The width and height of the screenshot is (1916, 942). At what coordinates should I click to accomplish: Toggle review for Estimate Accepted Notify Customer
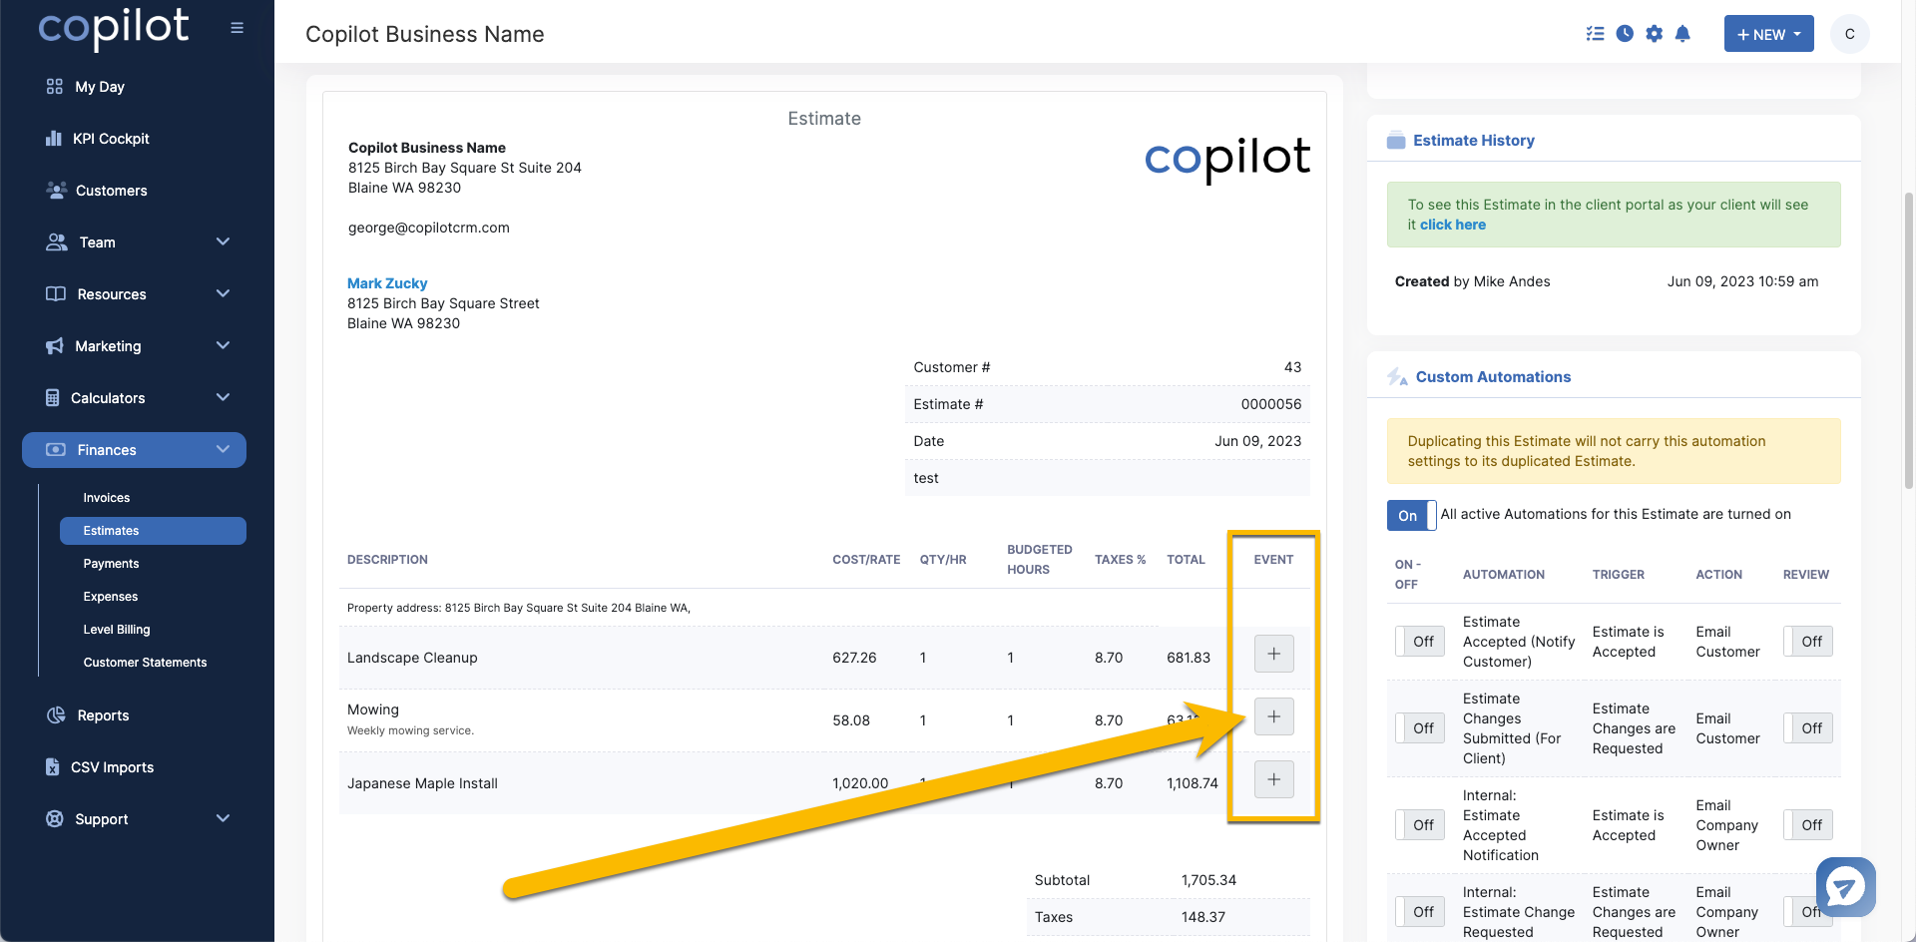1808,642
